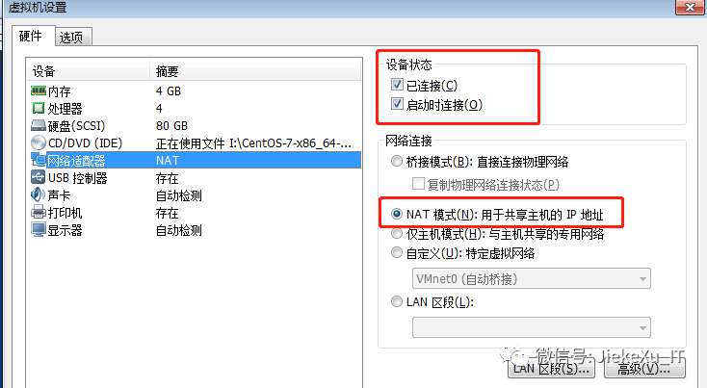Toggle the 启动时连接(O) checkbox
The image size is (707, 388).
397,104
